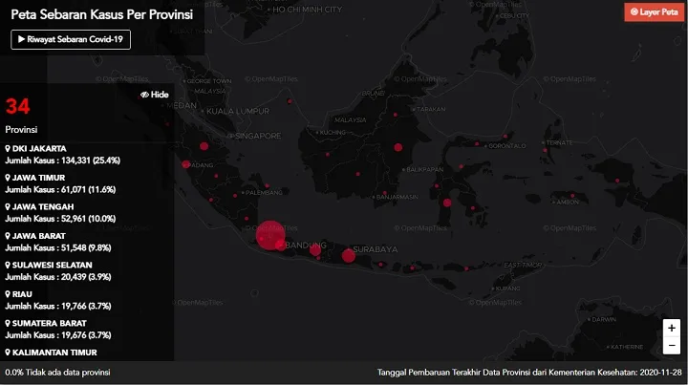
Task: Click the location pin beside JAWA TENGAH
Action: pyautogui.click(x=8, y=206)
